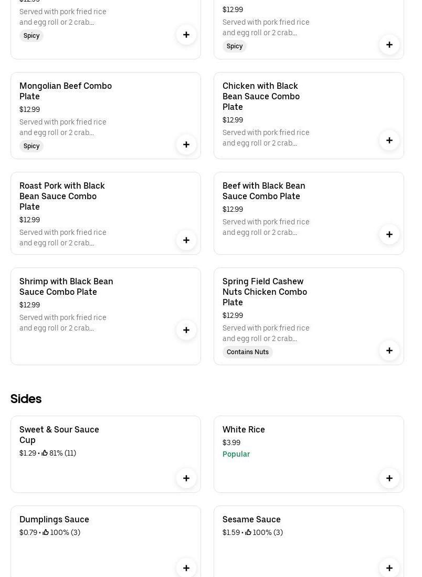Open the White Rice item
422x577 pixels.
tap(244, 429)
